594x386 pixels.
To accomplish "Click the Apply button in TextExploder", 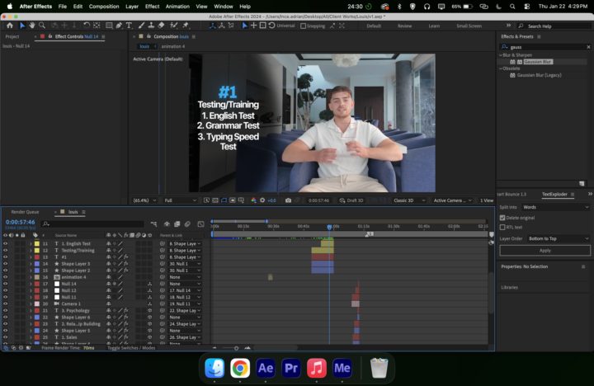I will coord(544,250).
